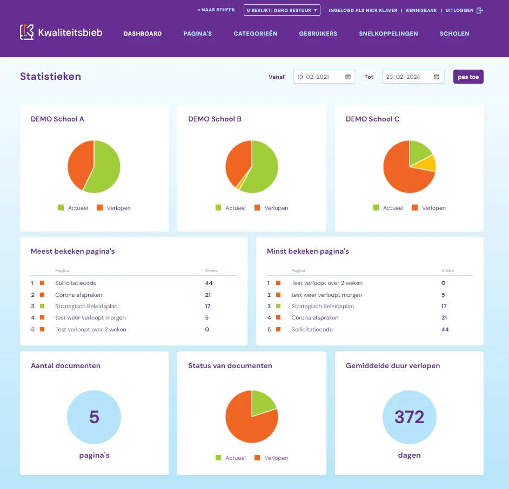
Task: Click the Status van documenten pie chart
Action: 252,416
